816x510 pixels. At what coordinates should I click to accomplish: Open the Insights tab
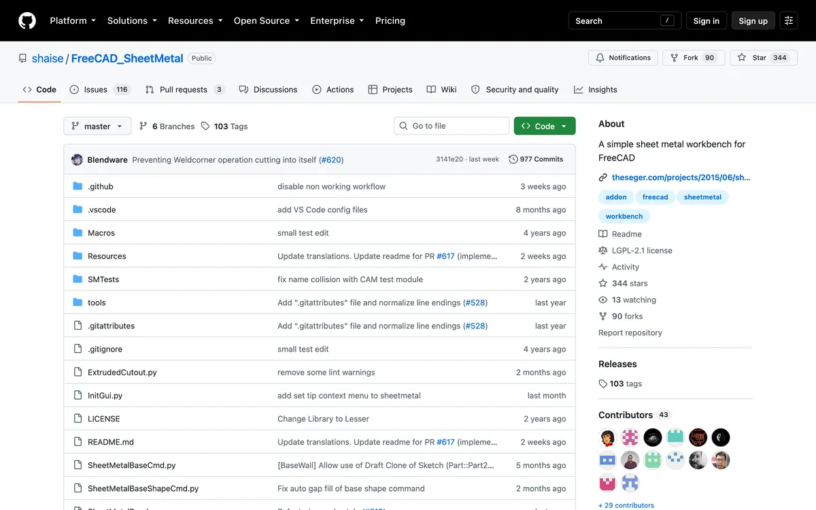coord(596,89)
